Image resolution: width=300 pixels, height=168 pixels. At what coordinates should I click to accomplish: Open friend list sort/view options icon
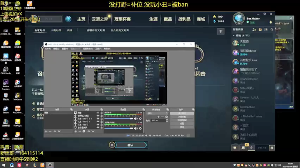266,30
